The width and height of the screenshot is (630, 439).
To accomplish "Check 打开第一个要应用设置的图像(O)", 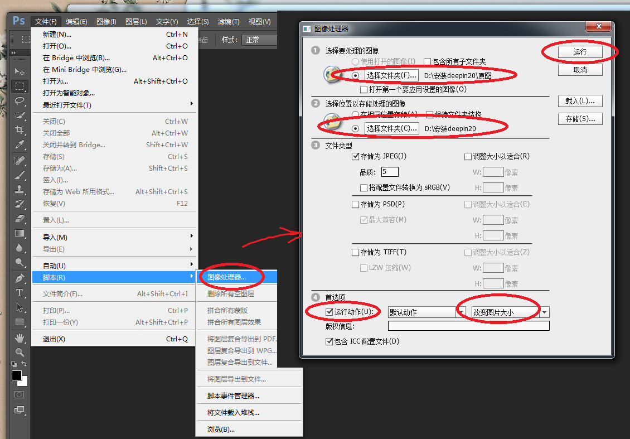I will click(364, 89).
